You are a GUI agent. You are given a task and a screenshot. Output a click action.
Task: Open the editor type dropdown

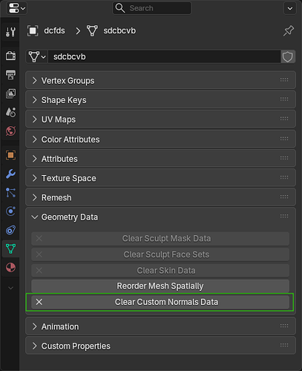[16, 8]
